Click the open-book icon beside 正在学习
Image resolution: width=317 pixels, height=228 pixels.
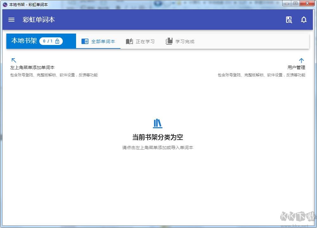point(129,41)
